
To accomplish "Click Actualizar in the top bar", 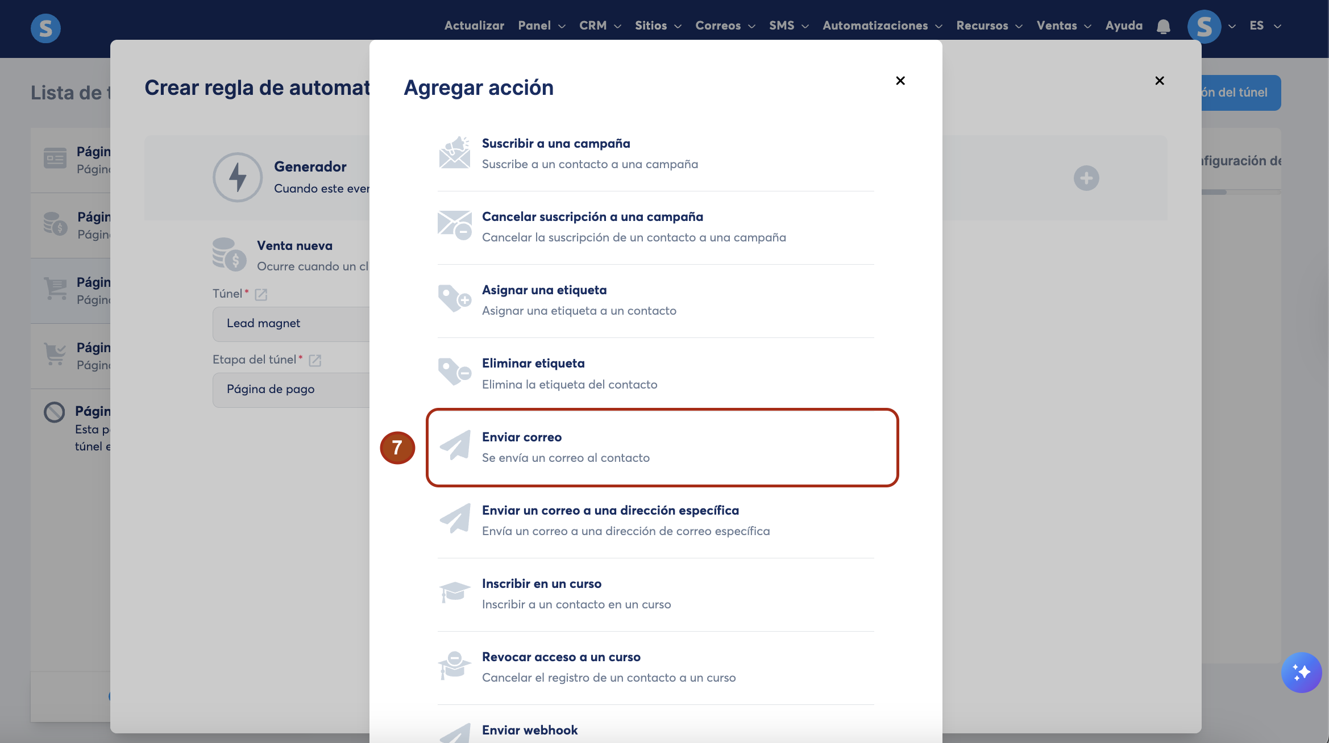I will point(474,26).
